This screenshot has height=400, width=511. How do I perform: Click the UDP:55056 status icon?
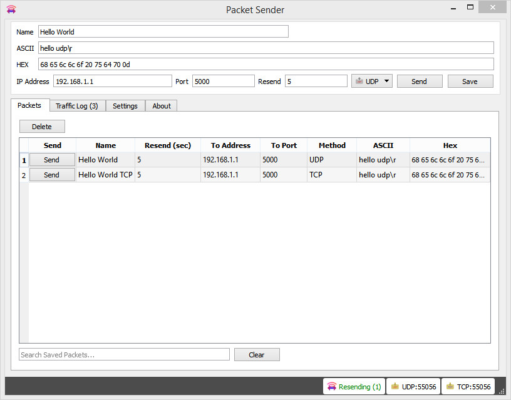[x=395, y=386]
